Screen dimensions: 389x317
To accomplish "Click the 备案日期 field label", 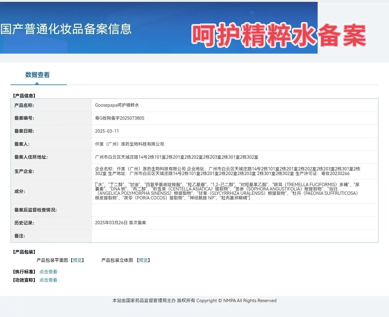I will pos(24,131).
